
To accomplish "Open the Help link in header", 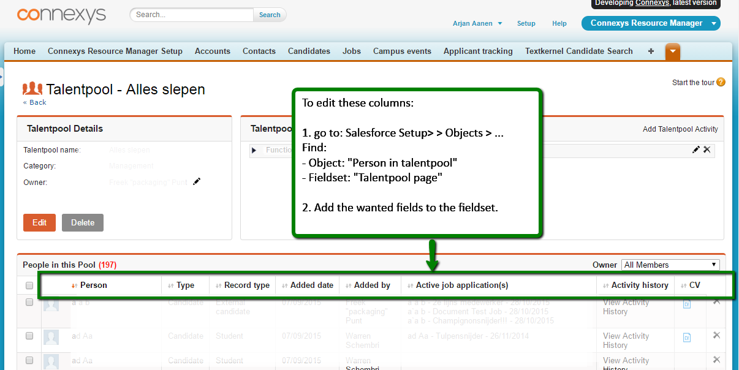I will pyautogui.click(x=559, y=23).
